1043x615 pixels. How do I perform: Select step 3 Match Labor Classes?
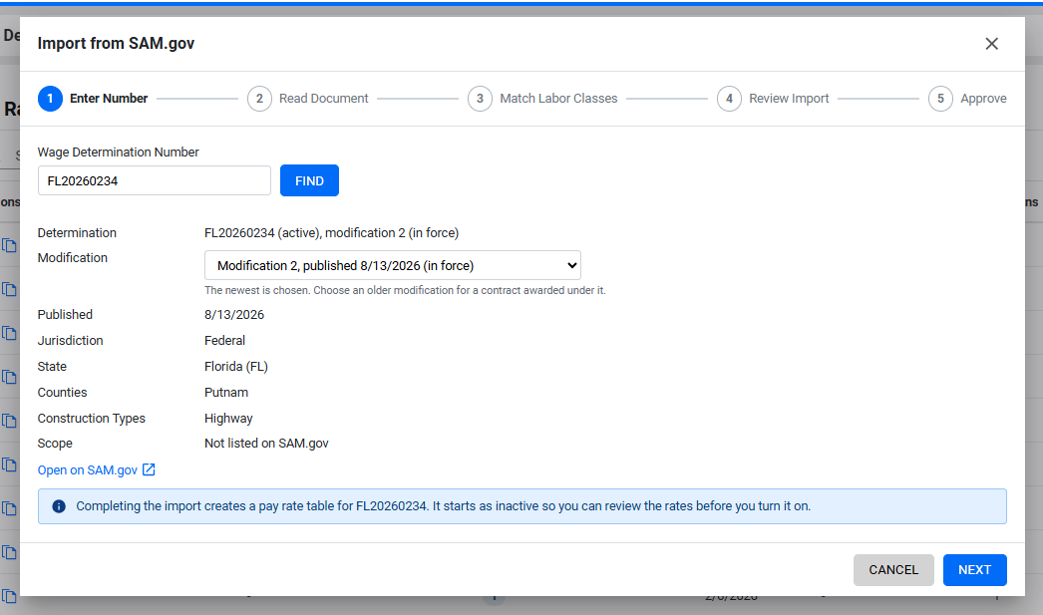[542, 99]
